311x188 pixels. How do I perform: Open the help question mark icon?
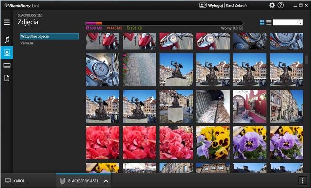281,5
